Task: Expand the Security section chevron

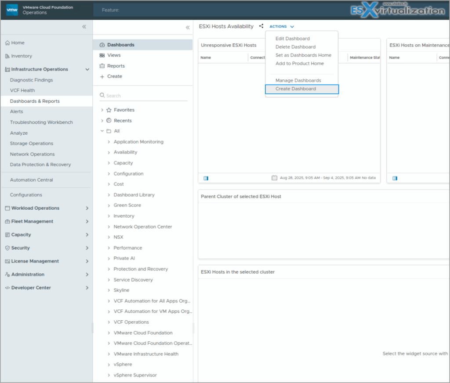Action: (87, 248)
